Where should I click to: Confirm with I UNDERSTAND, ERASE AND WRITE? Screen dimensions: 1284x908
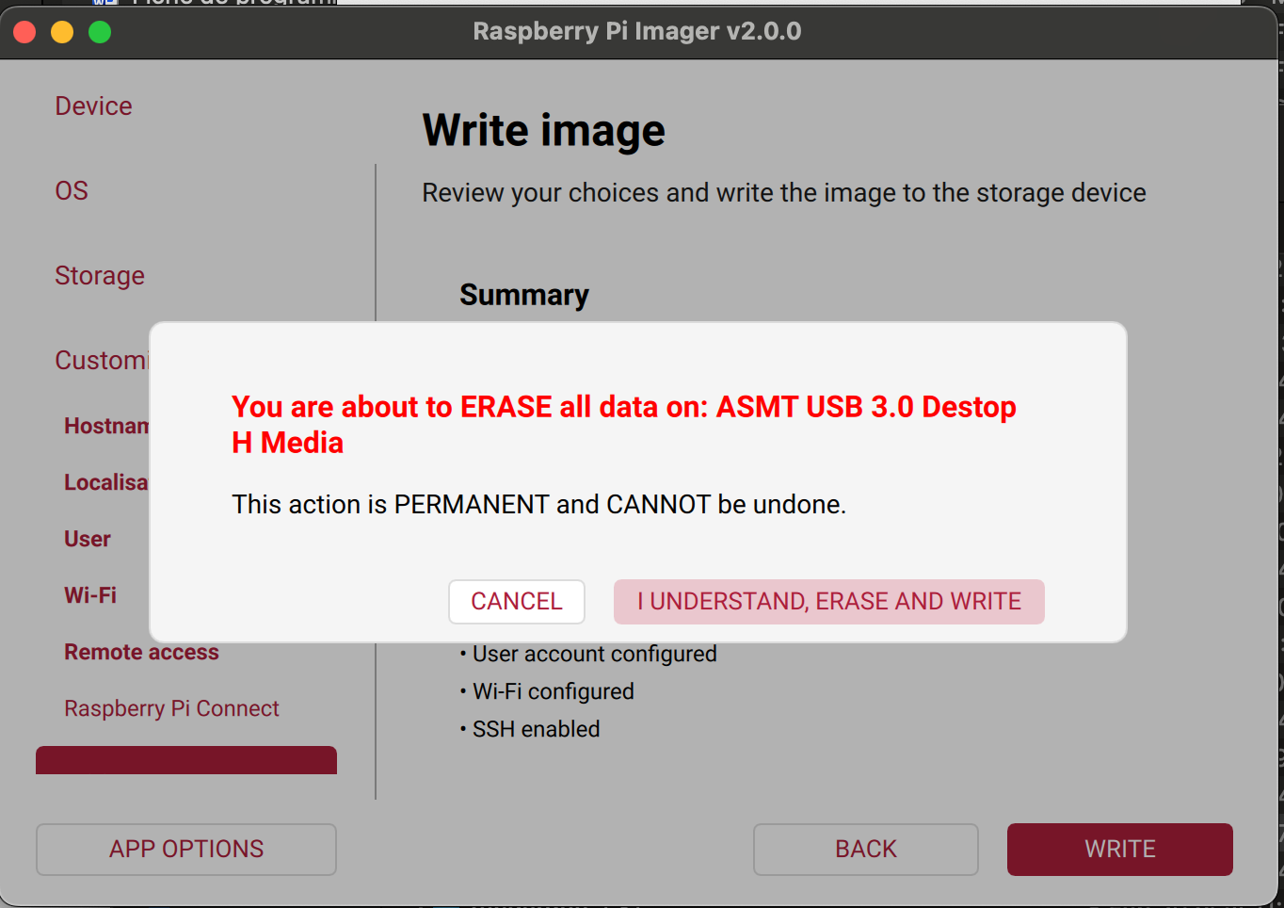pyautogui.click(x=828, y=601)
